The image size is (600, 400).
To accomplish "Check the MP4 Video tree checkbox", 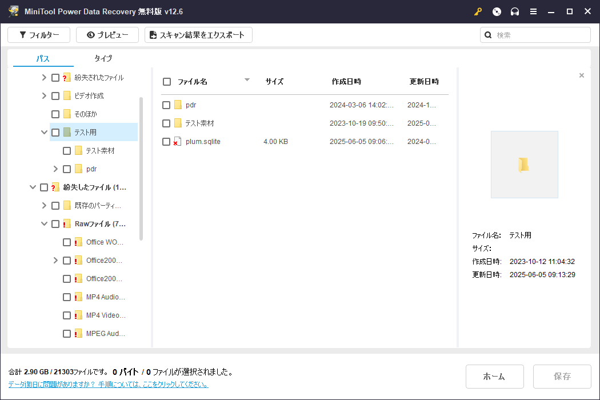I will tap(67, 315).
